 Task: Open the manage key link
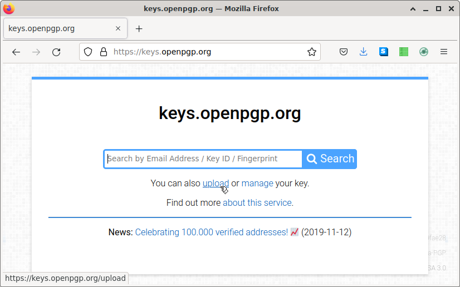pos(257,183)
